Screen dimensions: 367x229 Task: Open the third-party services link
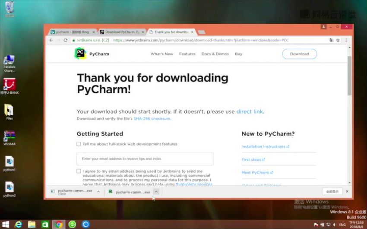[x=194, y=184]
